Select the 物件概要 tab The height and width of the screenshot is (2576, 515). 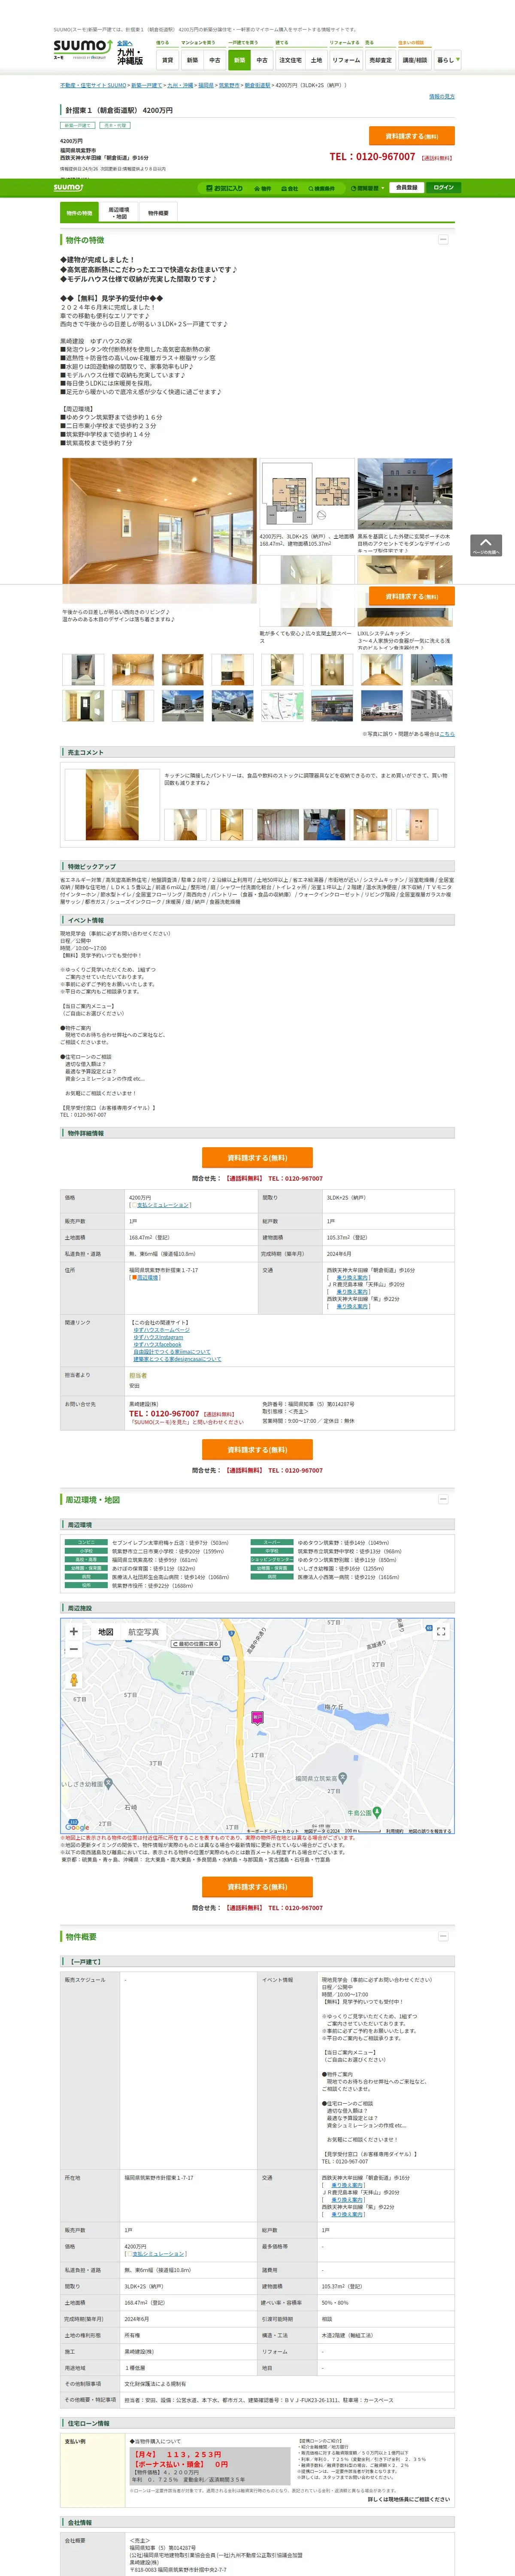pyautogui.click(x=158, y=213)
